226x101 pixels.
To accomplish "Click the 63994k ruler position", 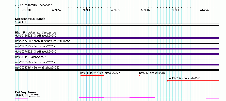I will pyautogui.click(x=27, y=10).
